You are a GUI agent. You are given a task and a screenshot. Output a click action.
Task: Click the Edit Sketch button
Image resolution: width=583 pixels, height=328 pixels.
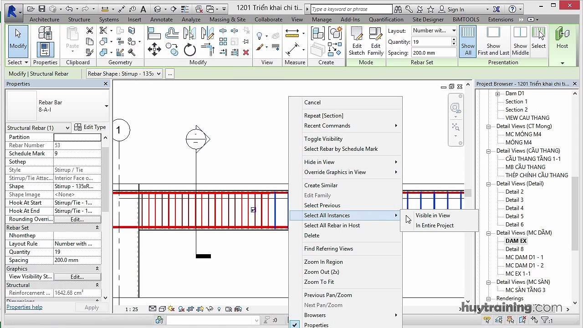pos(357,41)
